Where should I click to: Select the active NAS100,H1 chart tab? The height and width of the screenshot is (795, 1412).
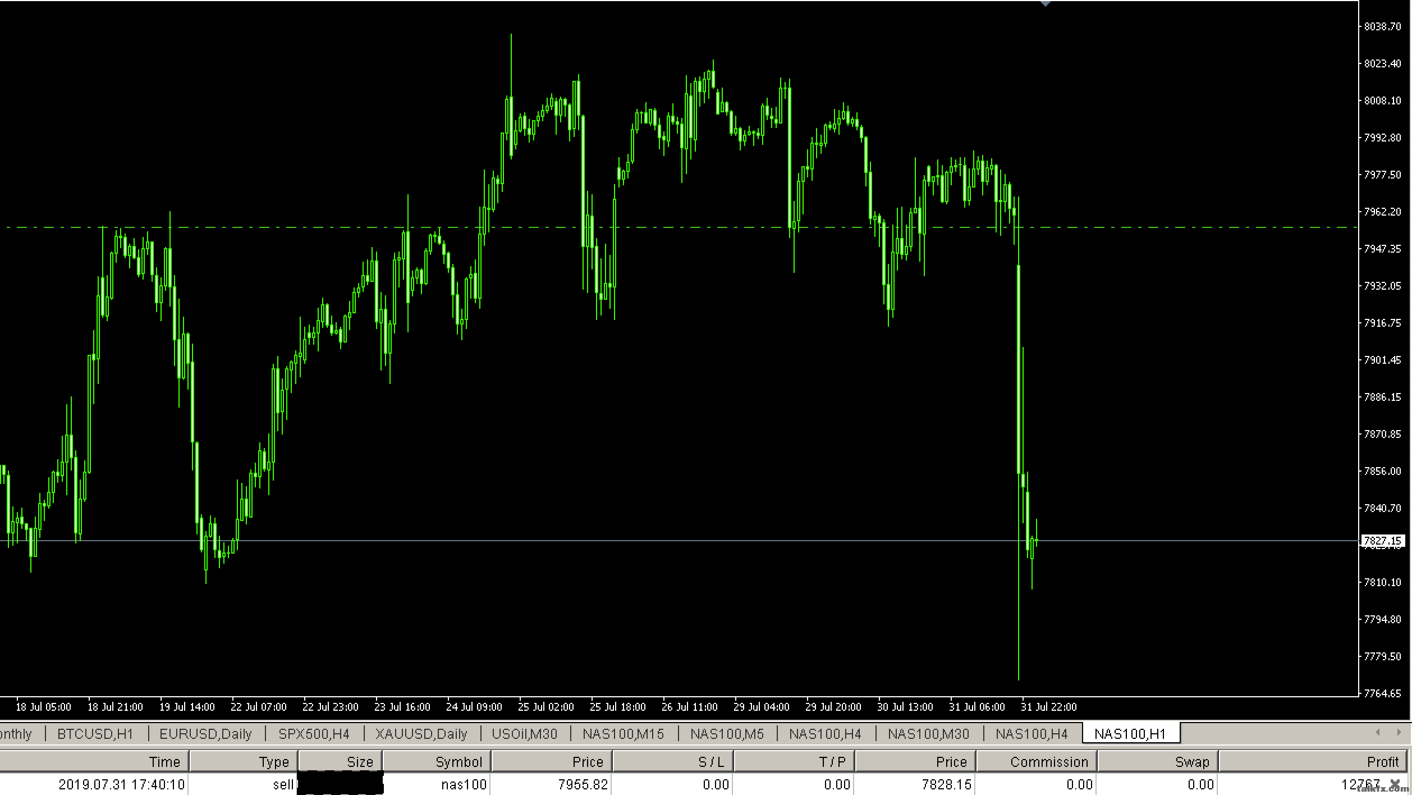pos(1130,734)
